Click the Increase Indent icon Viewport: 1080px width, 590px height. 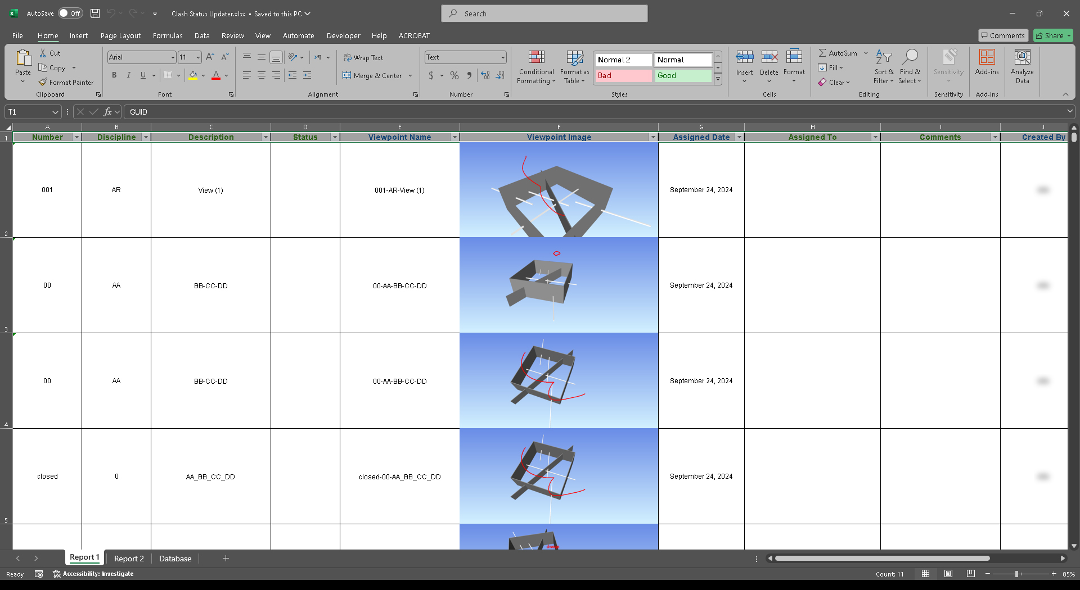coord(307,75)
